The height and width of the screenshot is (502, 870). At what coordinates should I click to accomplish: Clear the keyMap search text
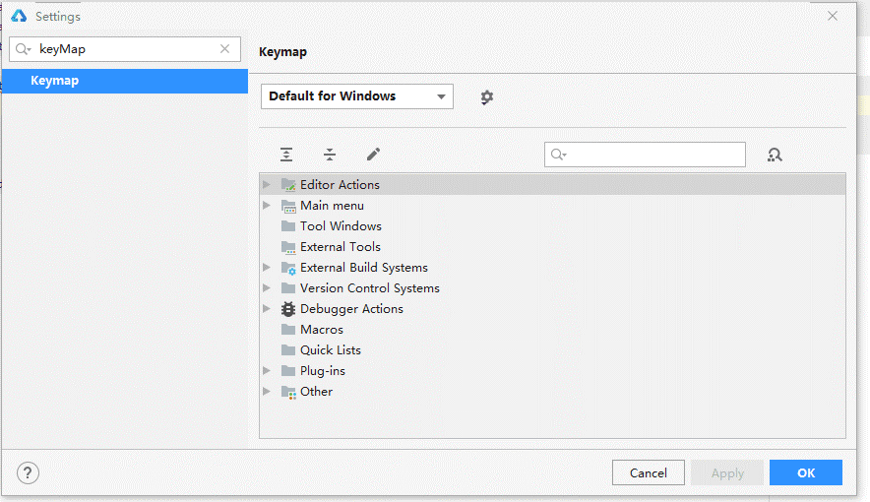[x=224, y=49]
